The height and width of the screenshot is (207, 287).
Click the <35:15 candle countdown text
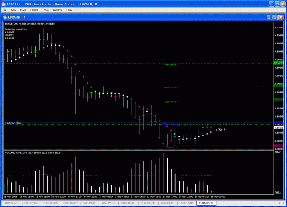click(220, 130)
